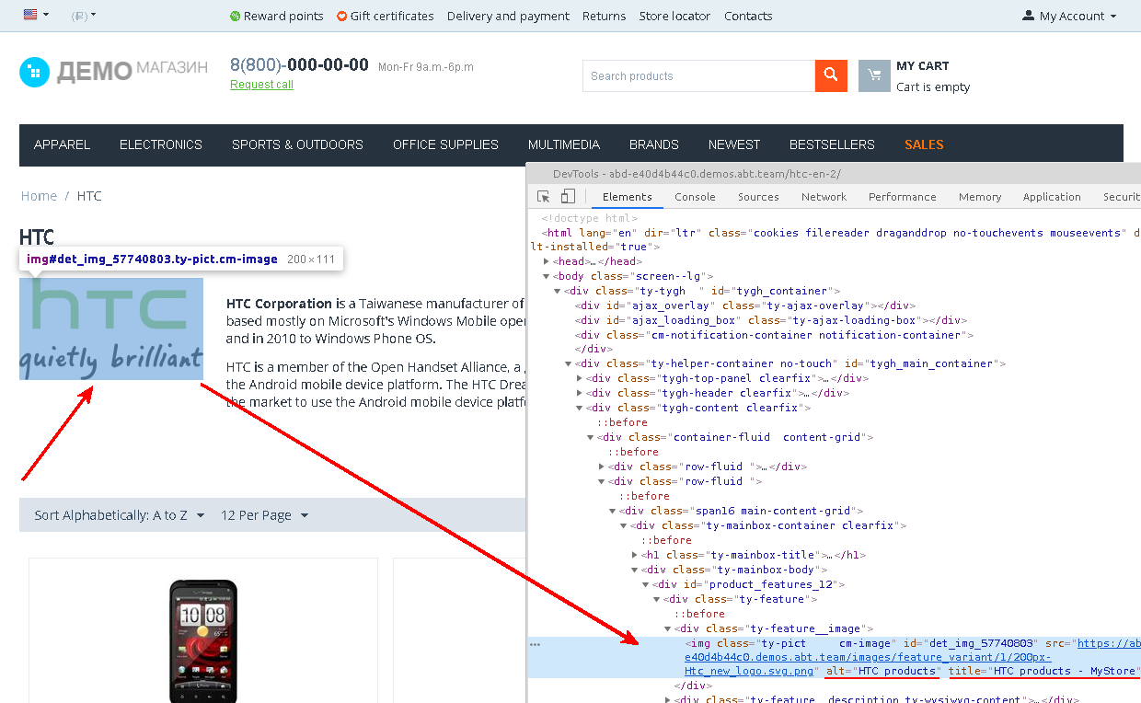1141x703 pixels.
Task: Open the currency selector dropdown
Action: tap(84, 16)
